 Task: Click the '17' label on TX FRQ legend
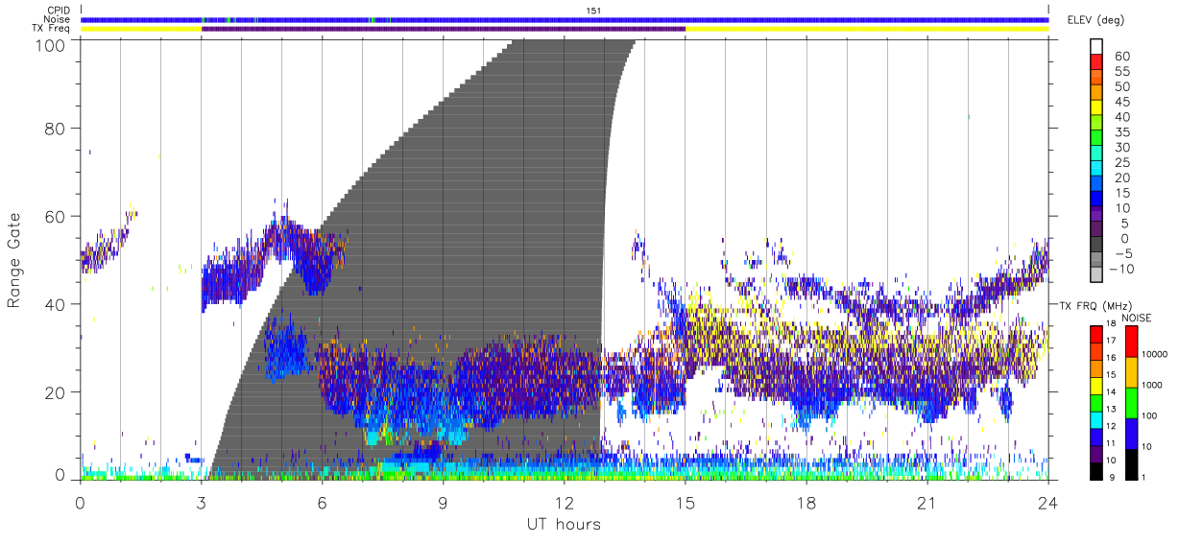point(1111,341)
